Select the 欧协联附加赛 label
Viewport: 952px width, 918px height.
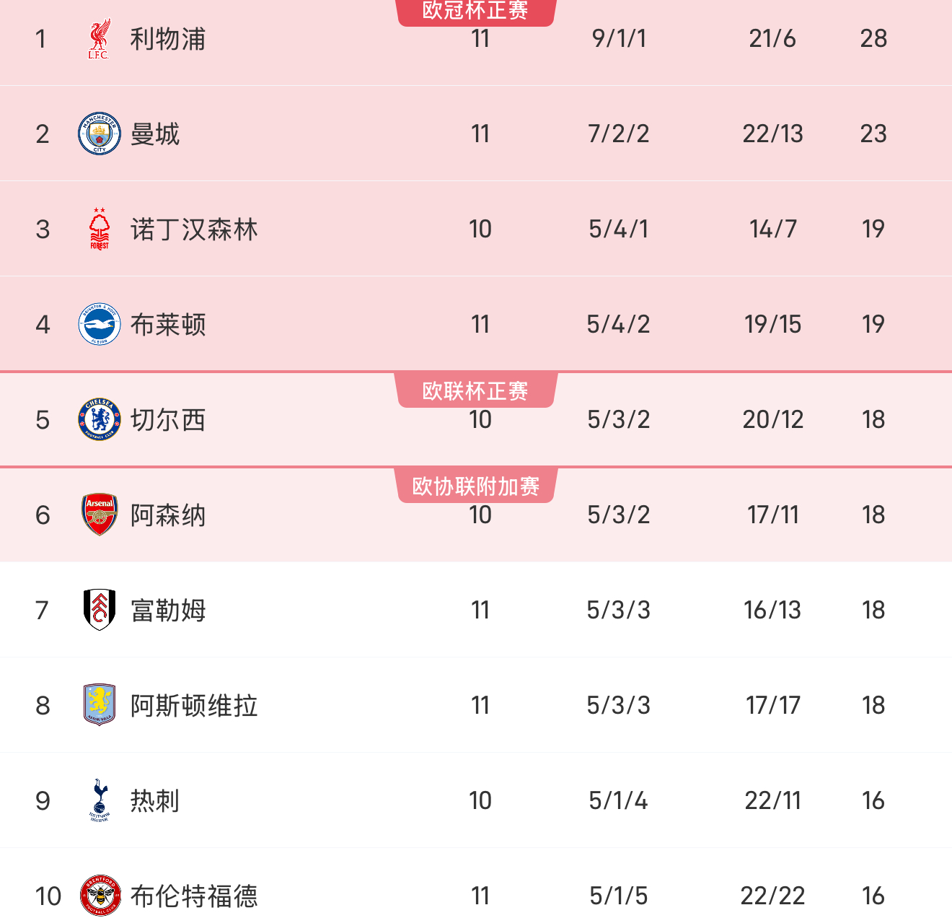click(x=475, y=486)
